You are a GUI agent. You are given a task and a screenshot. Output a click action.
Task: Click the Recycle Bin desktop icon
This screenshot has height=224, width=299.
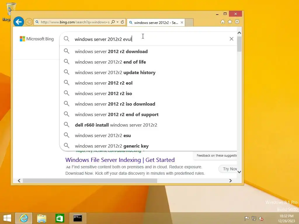pyautogui.click(x=9, y=11)
